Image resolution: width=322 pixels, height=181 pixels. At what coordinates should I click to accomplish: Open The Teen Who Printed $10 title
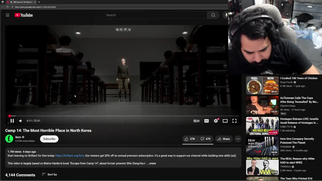[296, 179]
